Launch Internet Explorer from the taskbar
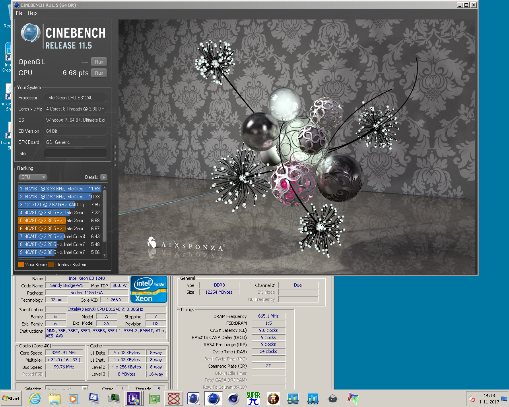Viewport: 509px width, 407px height. click(35, 399)
